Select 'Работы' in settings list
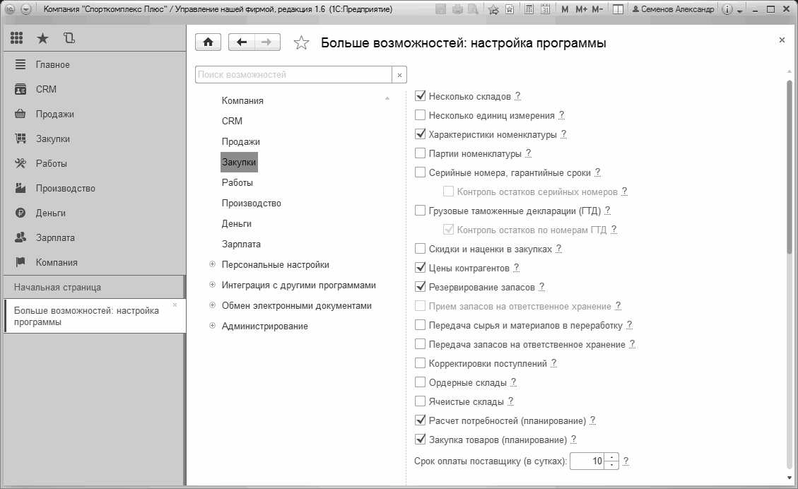 237,183
